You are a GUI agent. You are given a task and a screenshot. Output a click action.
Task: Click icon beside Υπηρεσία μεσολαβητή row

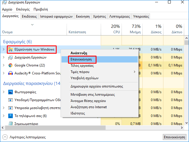pyautogui.click(x=11, y=108)
